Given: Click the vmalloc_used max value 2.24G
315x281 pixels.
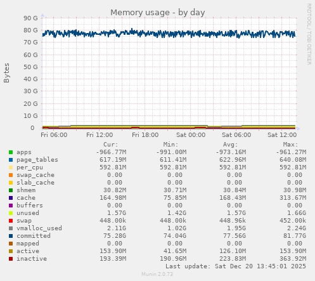Looking at the screenshot, I should [297, 228].
